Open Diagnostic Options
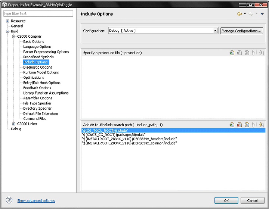The height and width of the screenshot is (209, 269). (x=38, y=67)
